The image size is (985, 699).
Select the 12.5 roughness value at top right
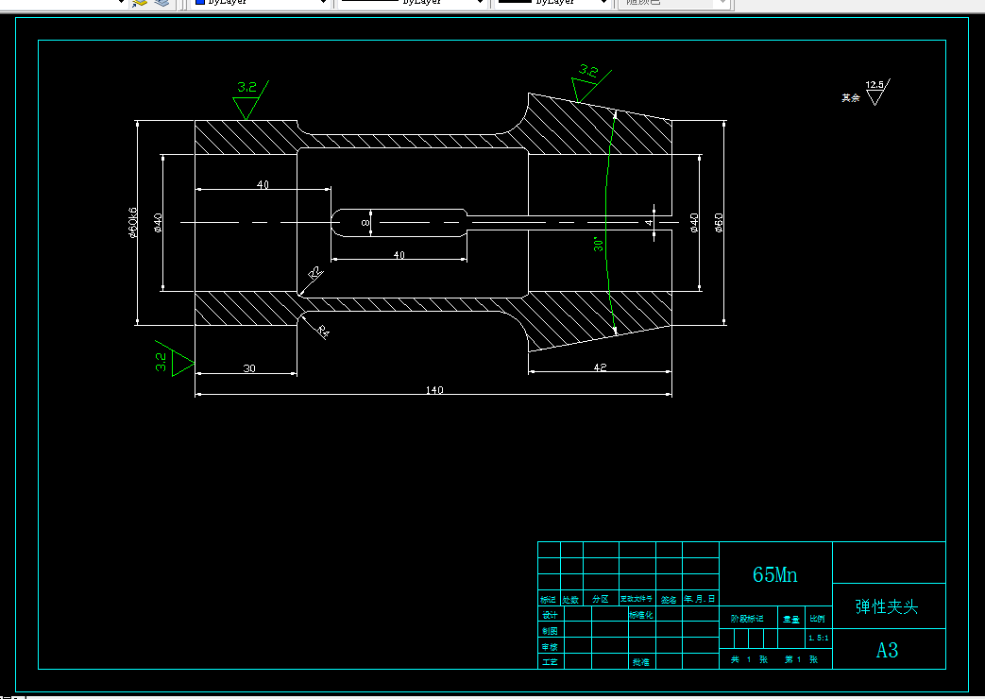tap(875, 84)
